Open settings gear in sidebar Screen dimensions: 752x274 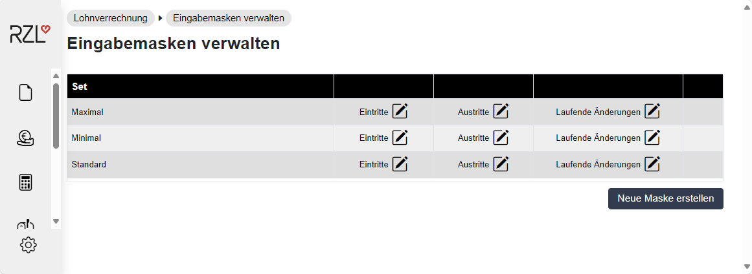(x=28, y=245)
